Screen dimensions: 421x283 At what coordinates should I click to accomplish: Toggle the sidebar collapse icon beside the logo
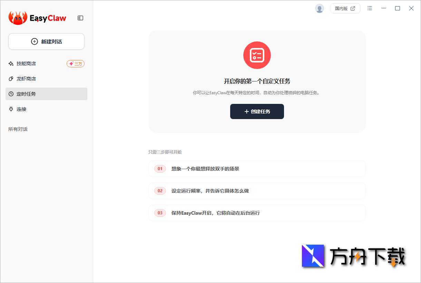80,18
